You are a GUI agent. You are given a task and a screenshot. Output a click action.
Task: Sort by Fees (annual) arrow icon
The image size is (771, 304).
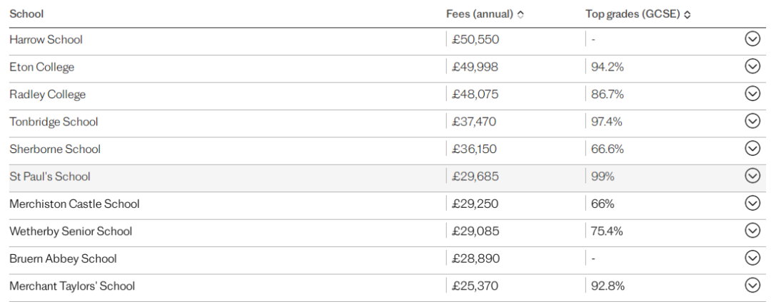tap(520, 15)
